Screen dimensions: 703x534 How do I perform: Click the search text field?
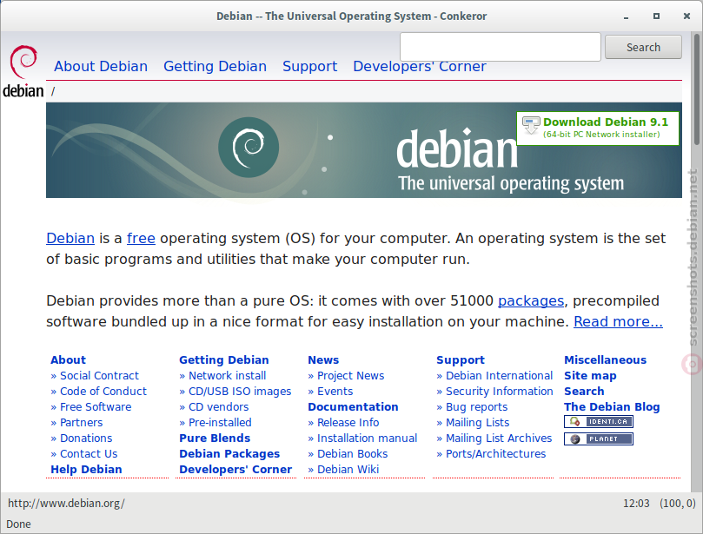tap(501, 47)
